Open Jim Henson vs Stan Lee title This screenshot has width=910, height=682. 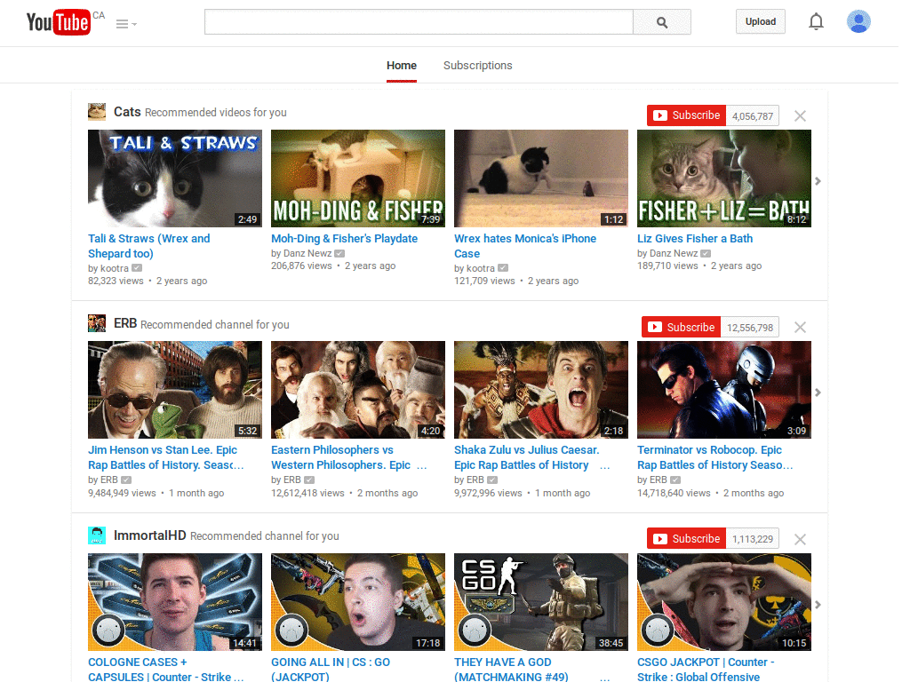click(166, 457)
